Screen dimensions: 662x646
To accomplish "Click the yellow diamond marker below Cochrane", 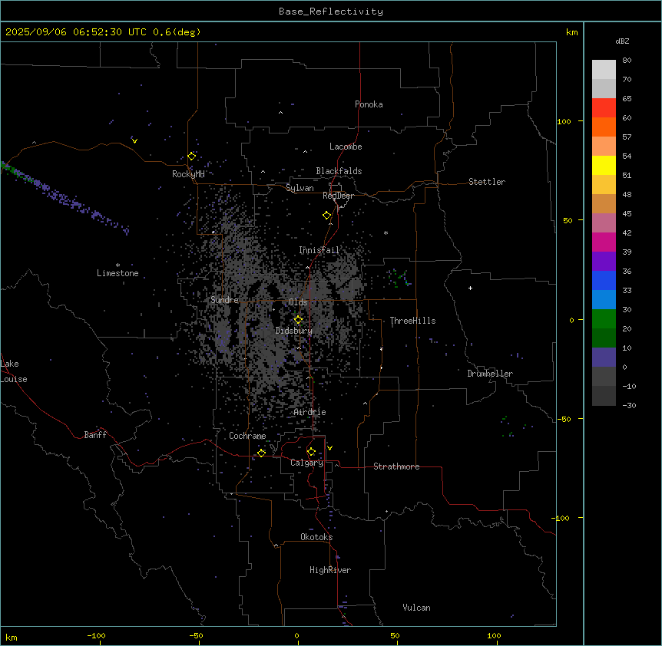I will click(261, 453).
